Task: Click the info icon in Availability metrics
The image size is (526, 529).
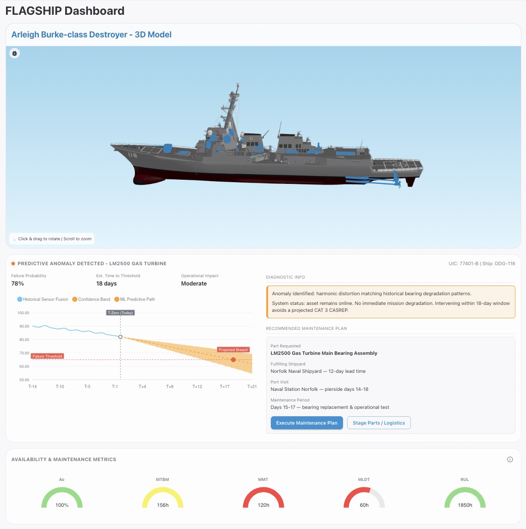Action: coord(510,460)
